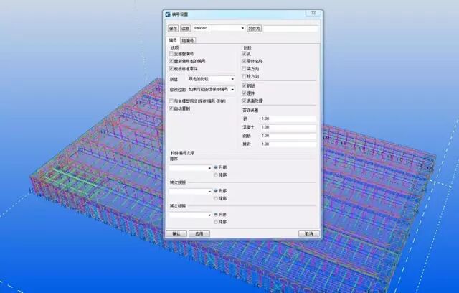Switch to the 编号 tab
The width and height of the screenshot is (459, 293).
pyautogui.click(x=173, y=40)
